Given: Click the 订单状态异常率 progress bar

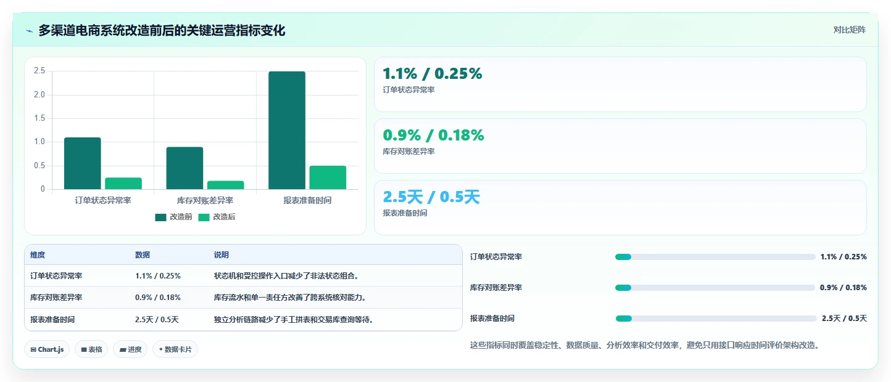Looking at the screenshot, I should point(715,257).
